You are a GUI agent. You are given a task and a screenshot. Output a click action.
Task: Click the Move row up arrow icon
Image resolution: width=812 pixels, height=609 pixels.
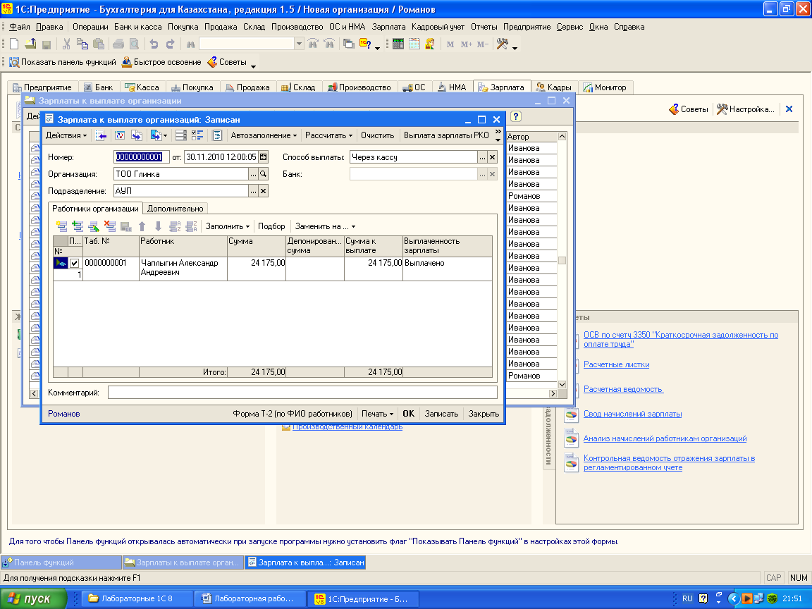pos(142,226)
